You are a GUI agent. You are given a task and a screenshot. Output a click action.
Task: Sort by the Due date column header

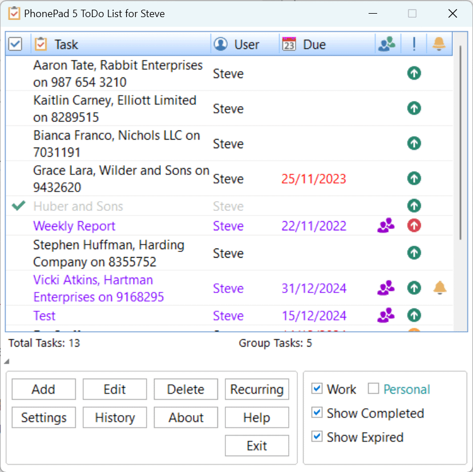[327, 44]
